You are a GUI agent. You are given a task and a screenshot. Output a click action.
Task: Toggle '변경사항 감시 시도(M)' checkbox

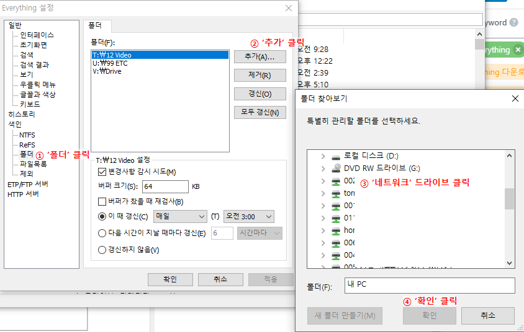(102, 172)
